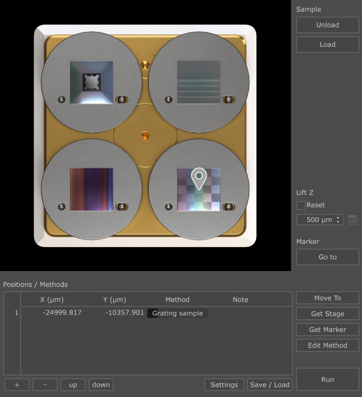The image size is (362, 397).
Task: Move the selected position up
Action: pyautogui.click(x=73, y=385)
